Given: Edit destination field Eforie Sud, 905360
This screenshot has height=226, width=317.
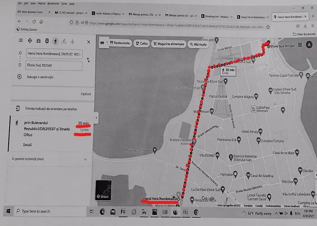Looking at the screenshot, I should pos(54,66).
